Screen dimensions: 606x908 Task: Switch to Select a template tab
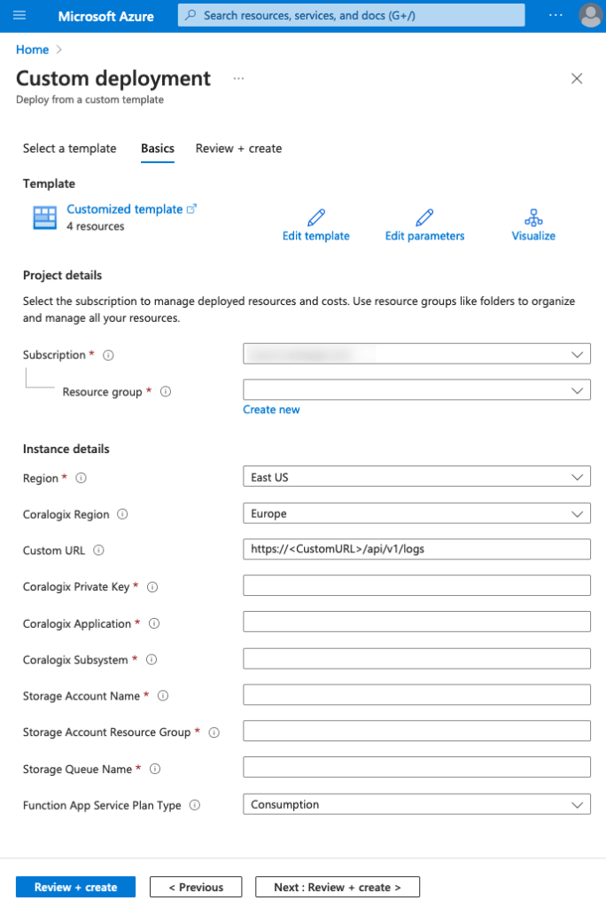click(x=69, y=148)
